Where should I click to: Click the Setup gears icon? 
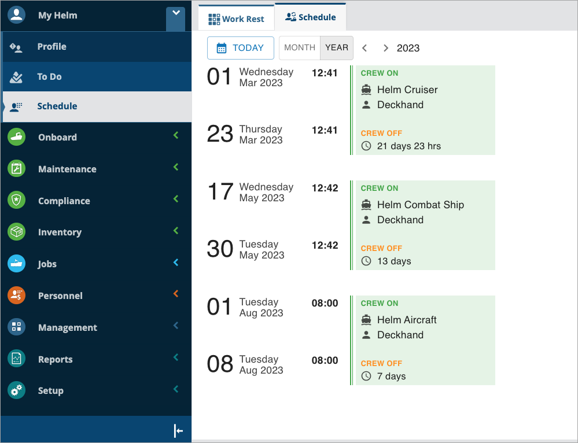coord(17,391)
